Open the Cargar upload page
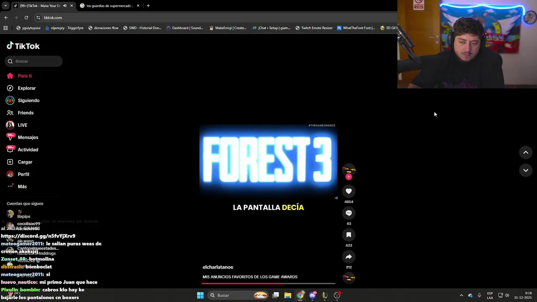This screenshot has width=537, height=302. click(x=19, y=162)
